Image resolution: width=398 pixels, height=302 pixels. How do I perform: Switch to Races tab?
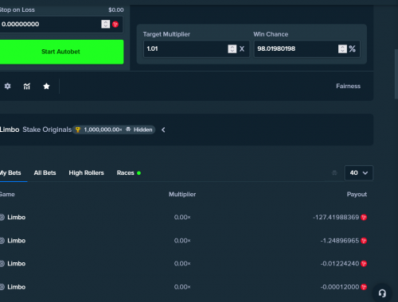coord(129,172)
